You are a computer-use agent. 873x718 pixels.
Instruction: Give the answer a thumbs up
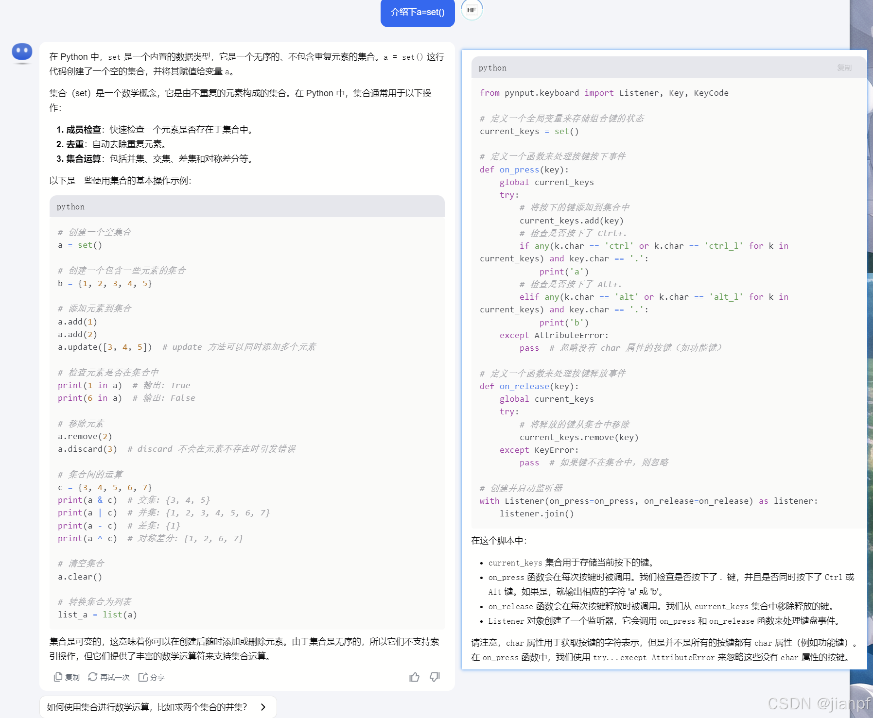[x=414, y=677]
